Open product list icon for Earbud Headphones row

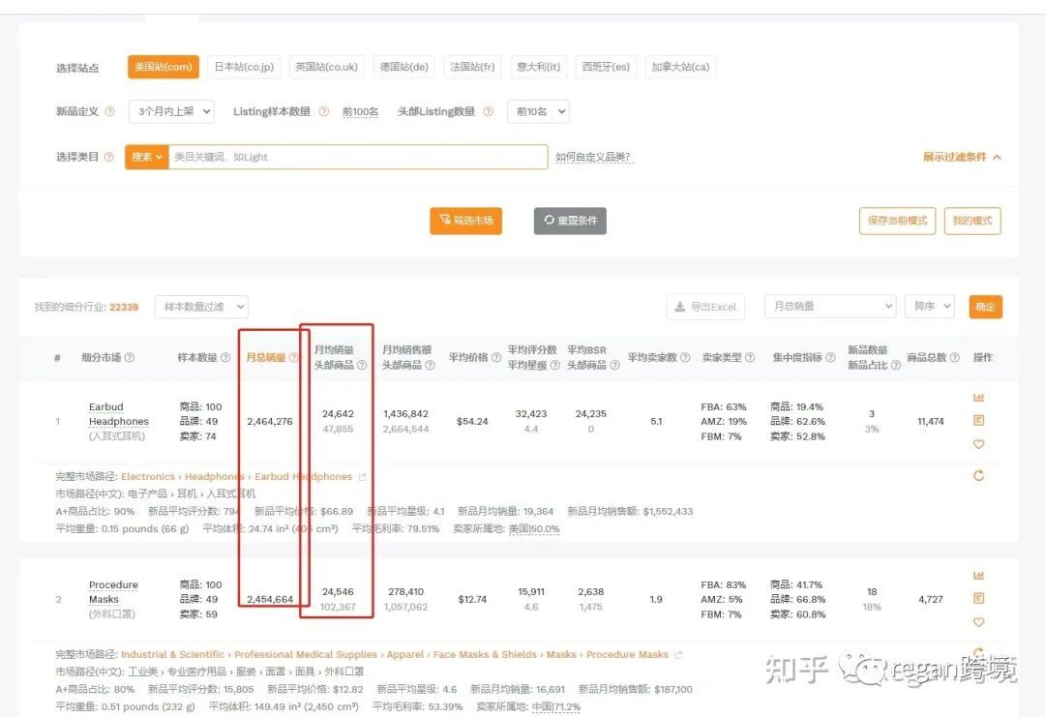978,421
